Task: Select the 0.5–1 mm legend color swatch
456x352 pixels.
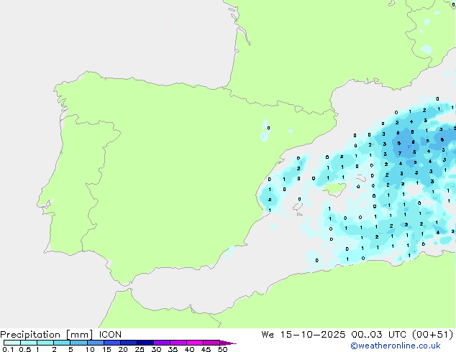Action: coord(29,343)
